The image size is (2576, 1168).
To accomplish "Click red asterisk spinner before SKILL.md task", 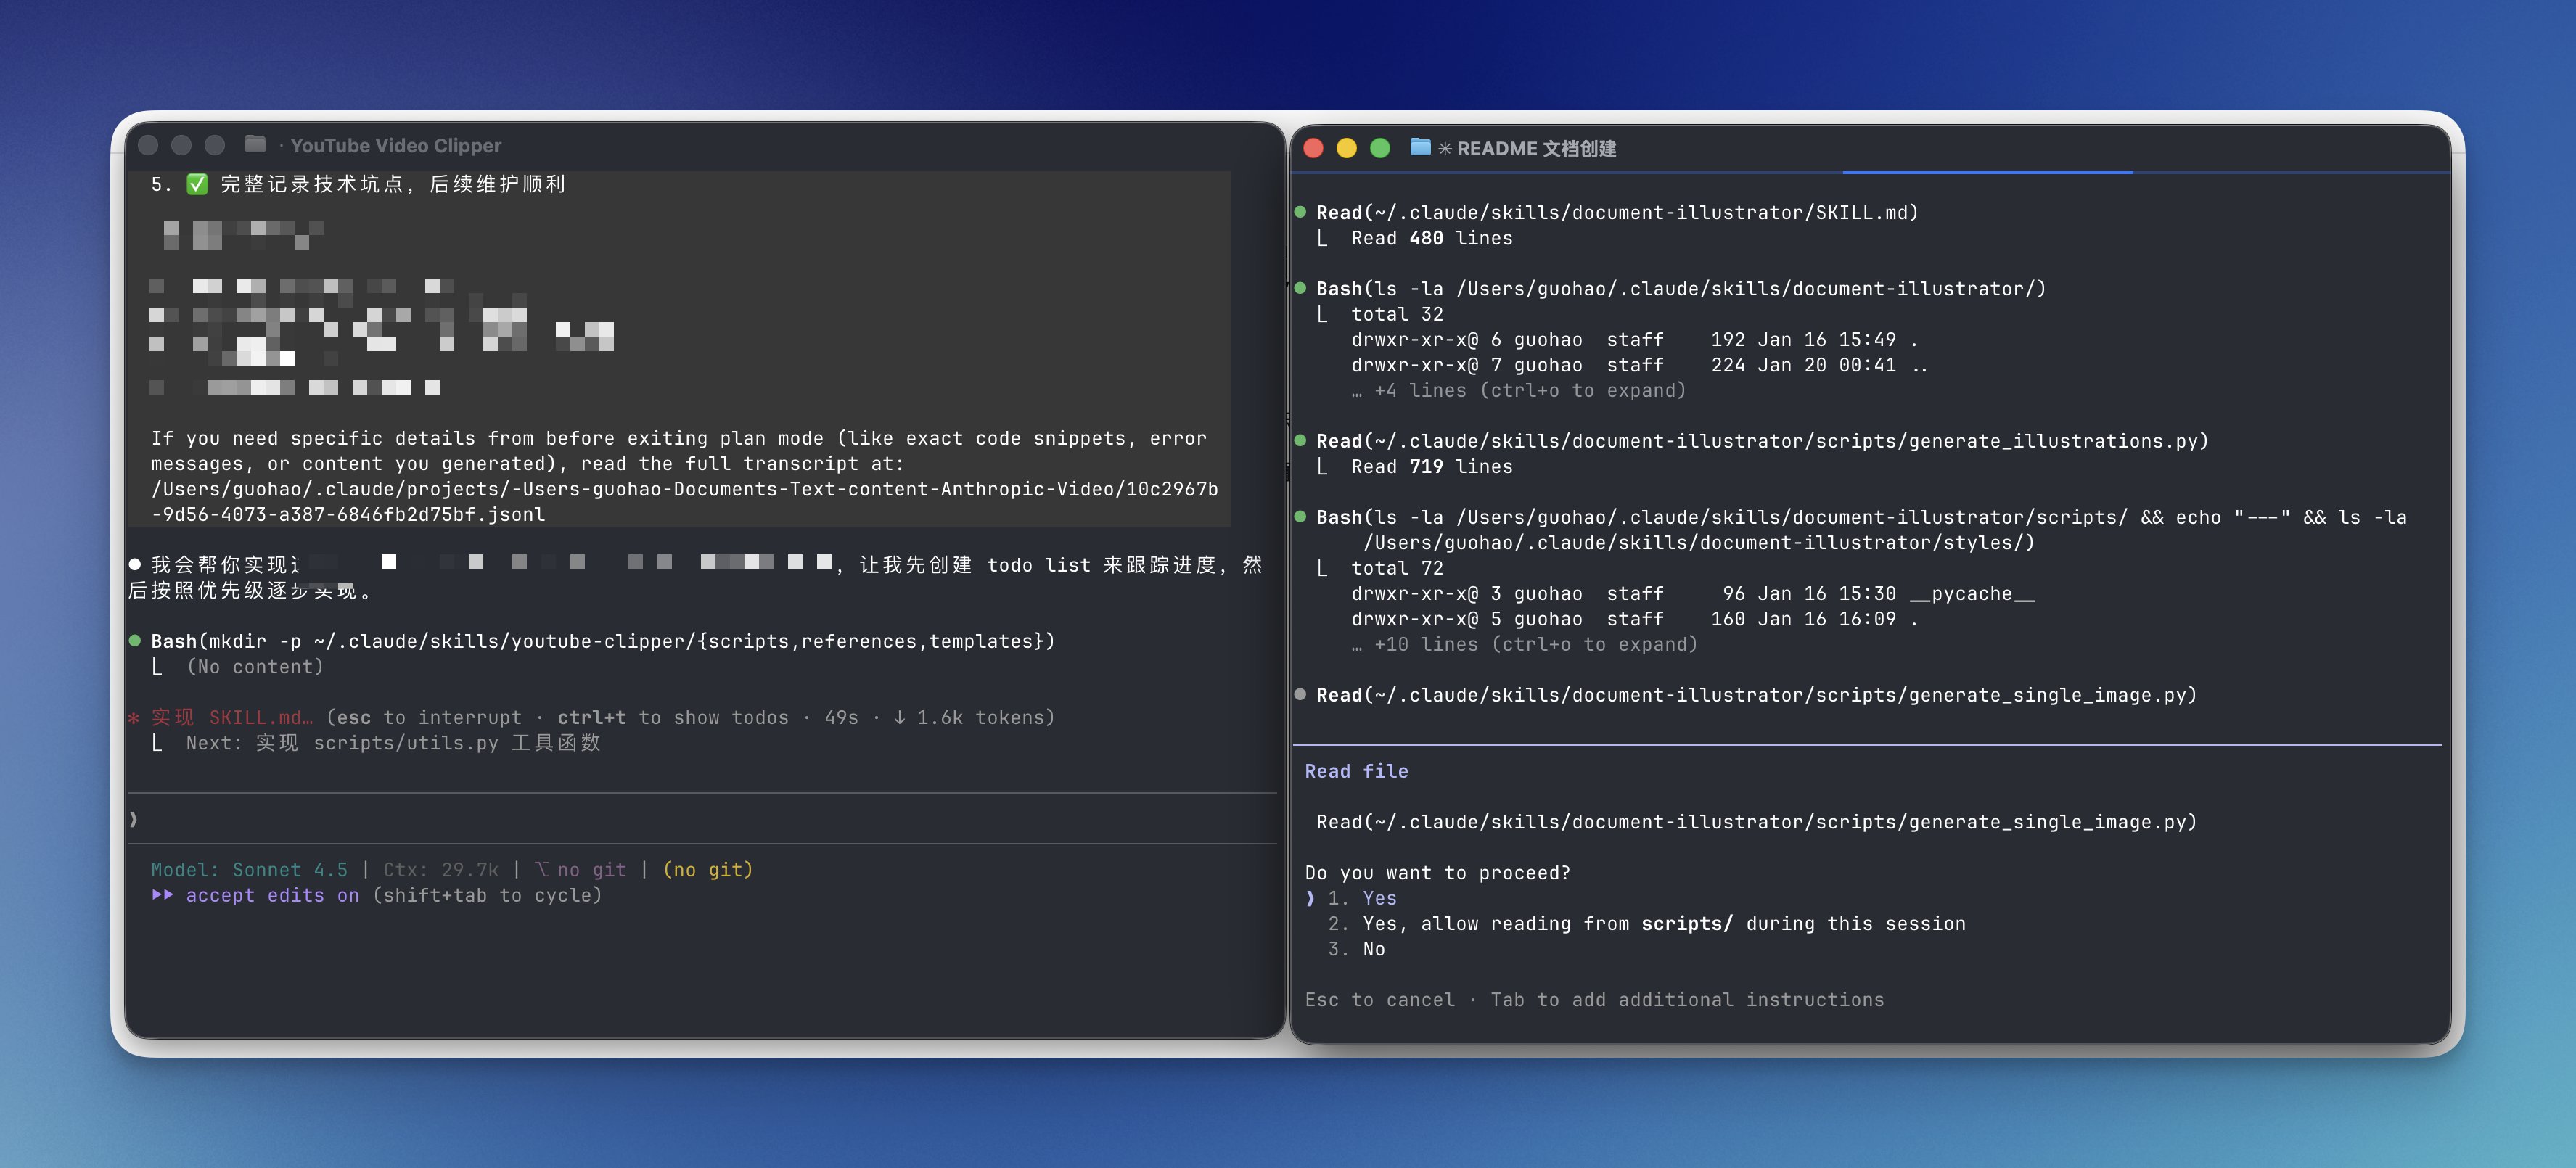I will pos(134,718).
